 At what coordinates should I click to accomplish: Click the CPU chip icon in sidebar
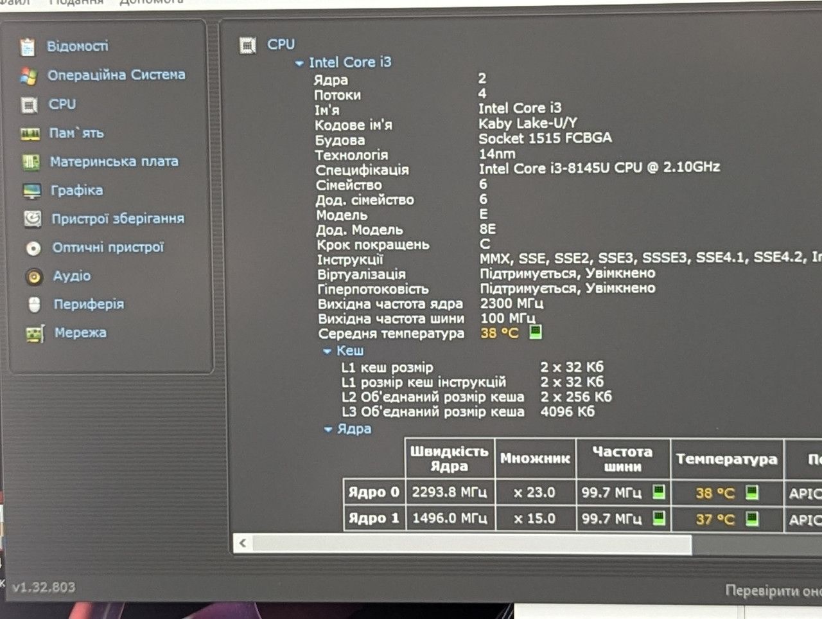coord(30,105)
